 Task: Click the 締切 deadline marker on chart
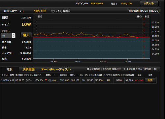[139, 16]
